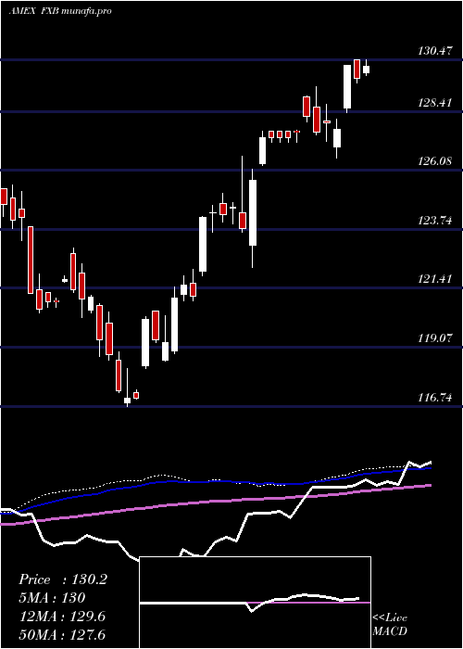Viewport: 463px width, 649px height.
Task: Click the <<Live MACD label
Action: coord(390,624)
